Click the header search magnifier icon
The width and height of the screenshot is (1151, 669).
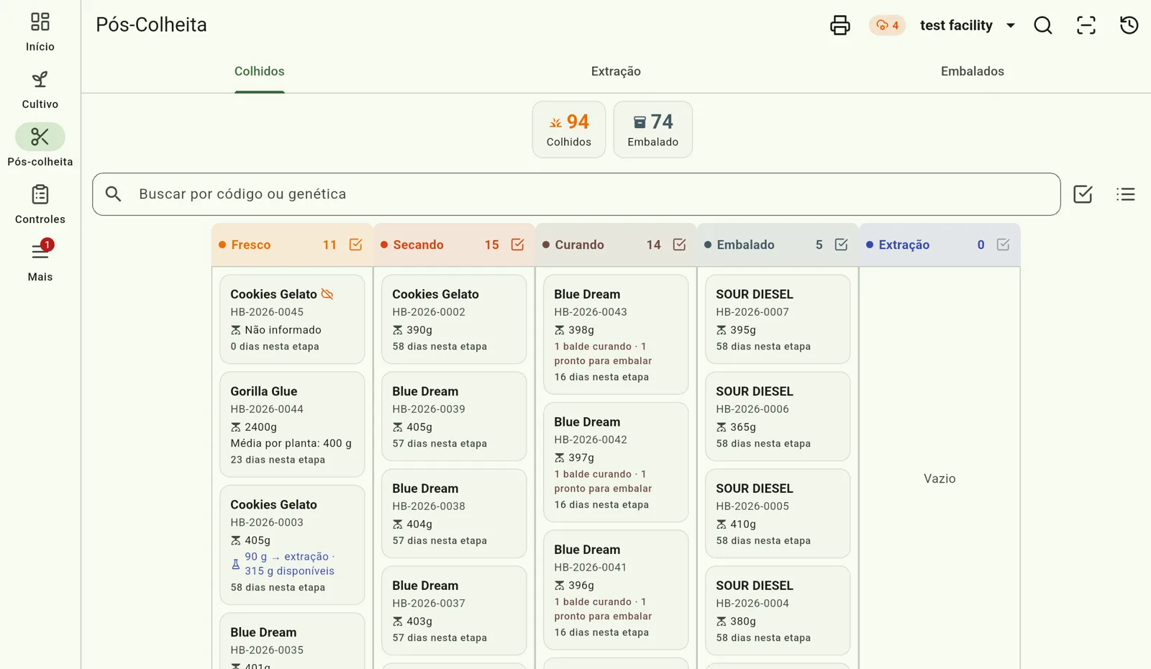point(1043,25)
